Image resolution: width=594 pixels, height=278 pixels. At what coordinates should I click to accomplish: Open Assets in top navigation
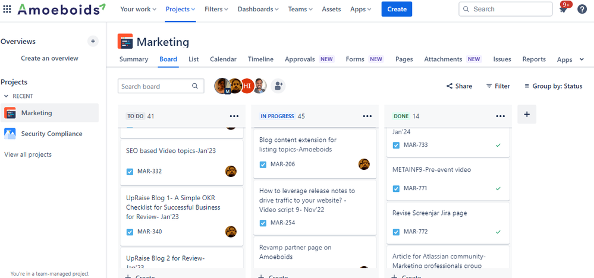click(x=331, y=9)
